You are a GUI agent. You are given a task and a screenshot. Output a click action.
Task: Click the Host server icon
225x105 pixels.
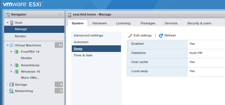coord(12,23)
